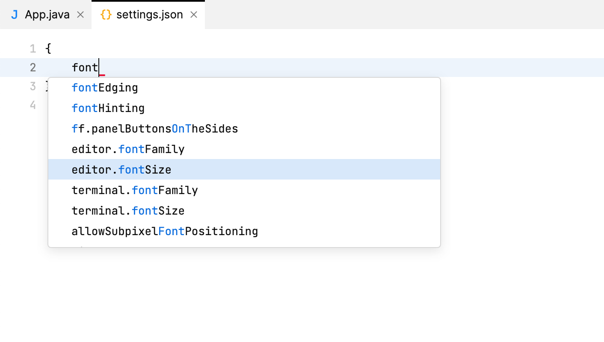Select terminal.fontFamily from the suggestion popup
Image resolution: width=604 pixels, height=342 pixels.
[x=134, y=190]
